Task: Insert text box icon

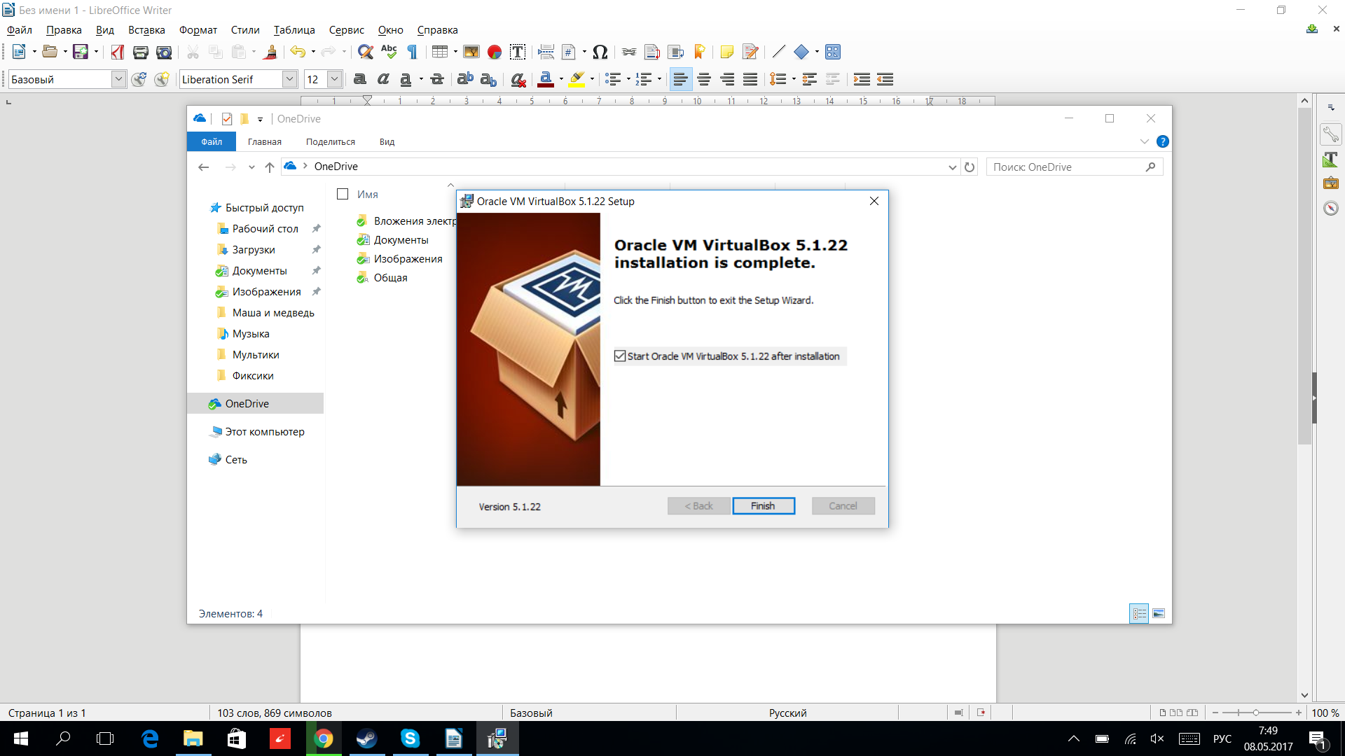Action: pos(518,52)
